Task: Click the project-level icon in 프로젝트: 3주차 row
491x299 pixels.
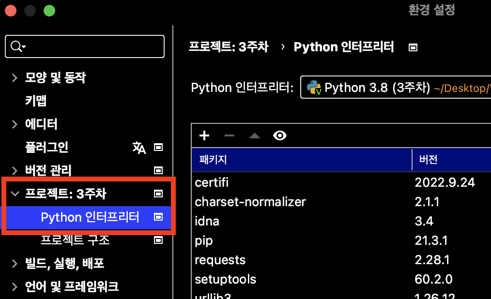Action: tap(158, 194)
